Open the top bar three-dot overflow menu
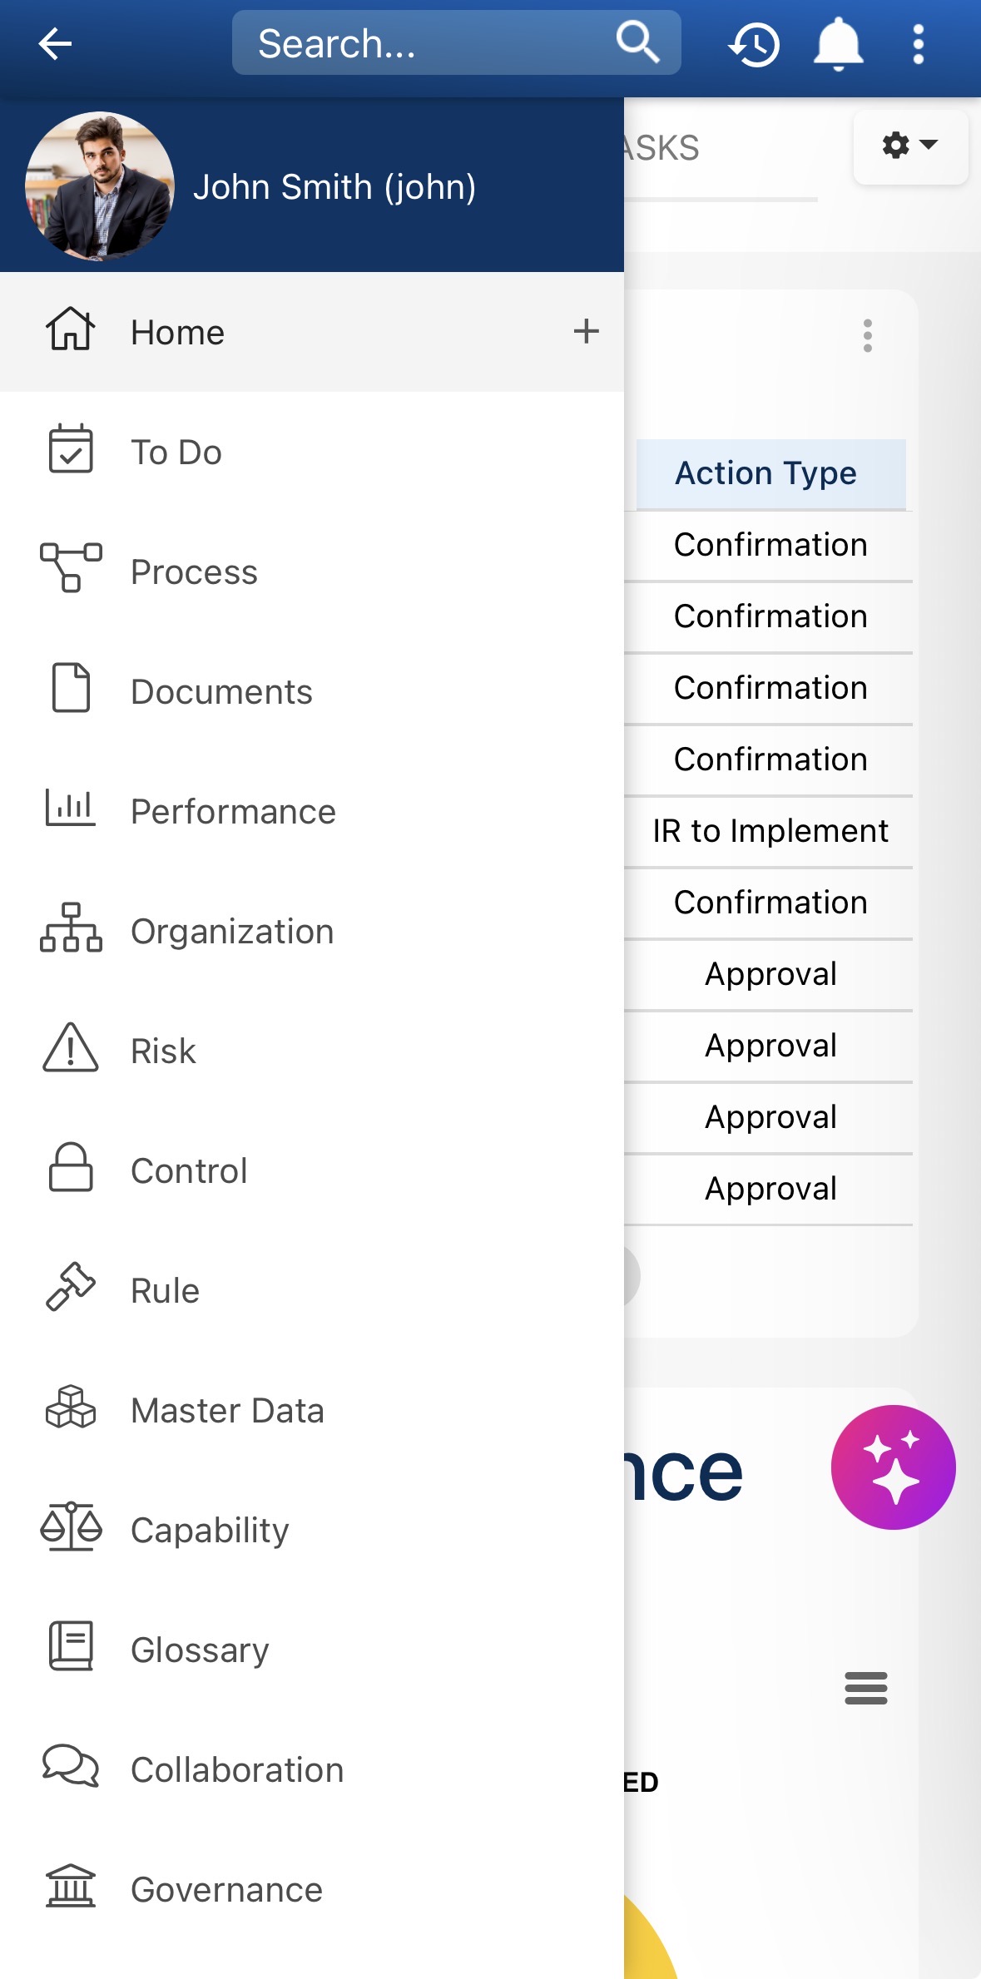981x1979 pixels. (x=918, y=44)
